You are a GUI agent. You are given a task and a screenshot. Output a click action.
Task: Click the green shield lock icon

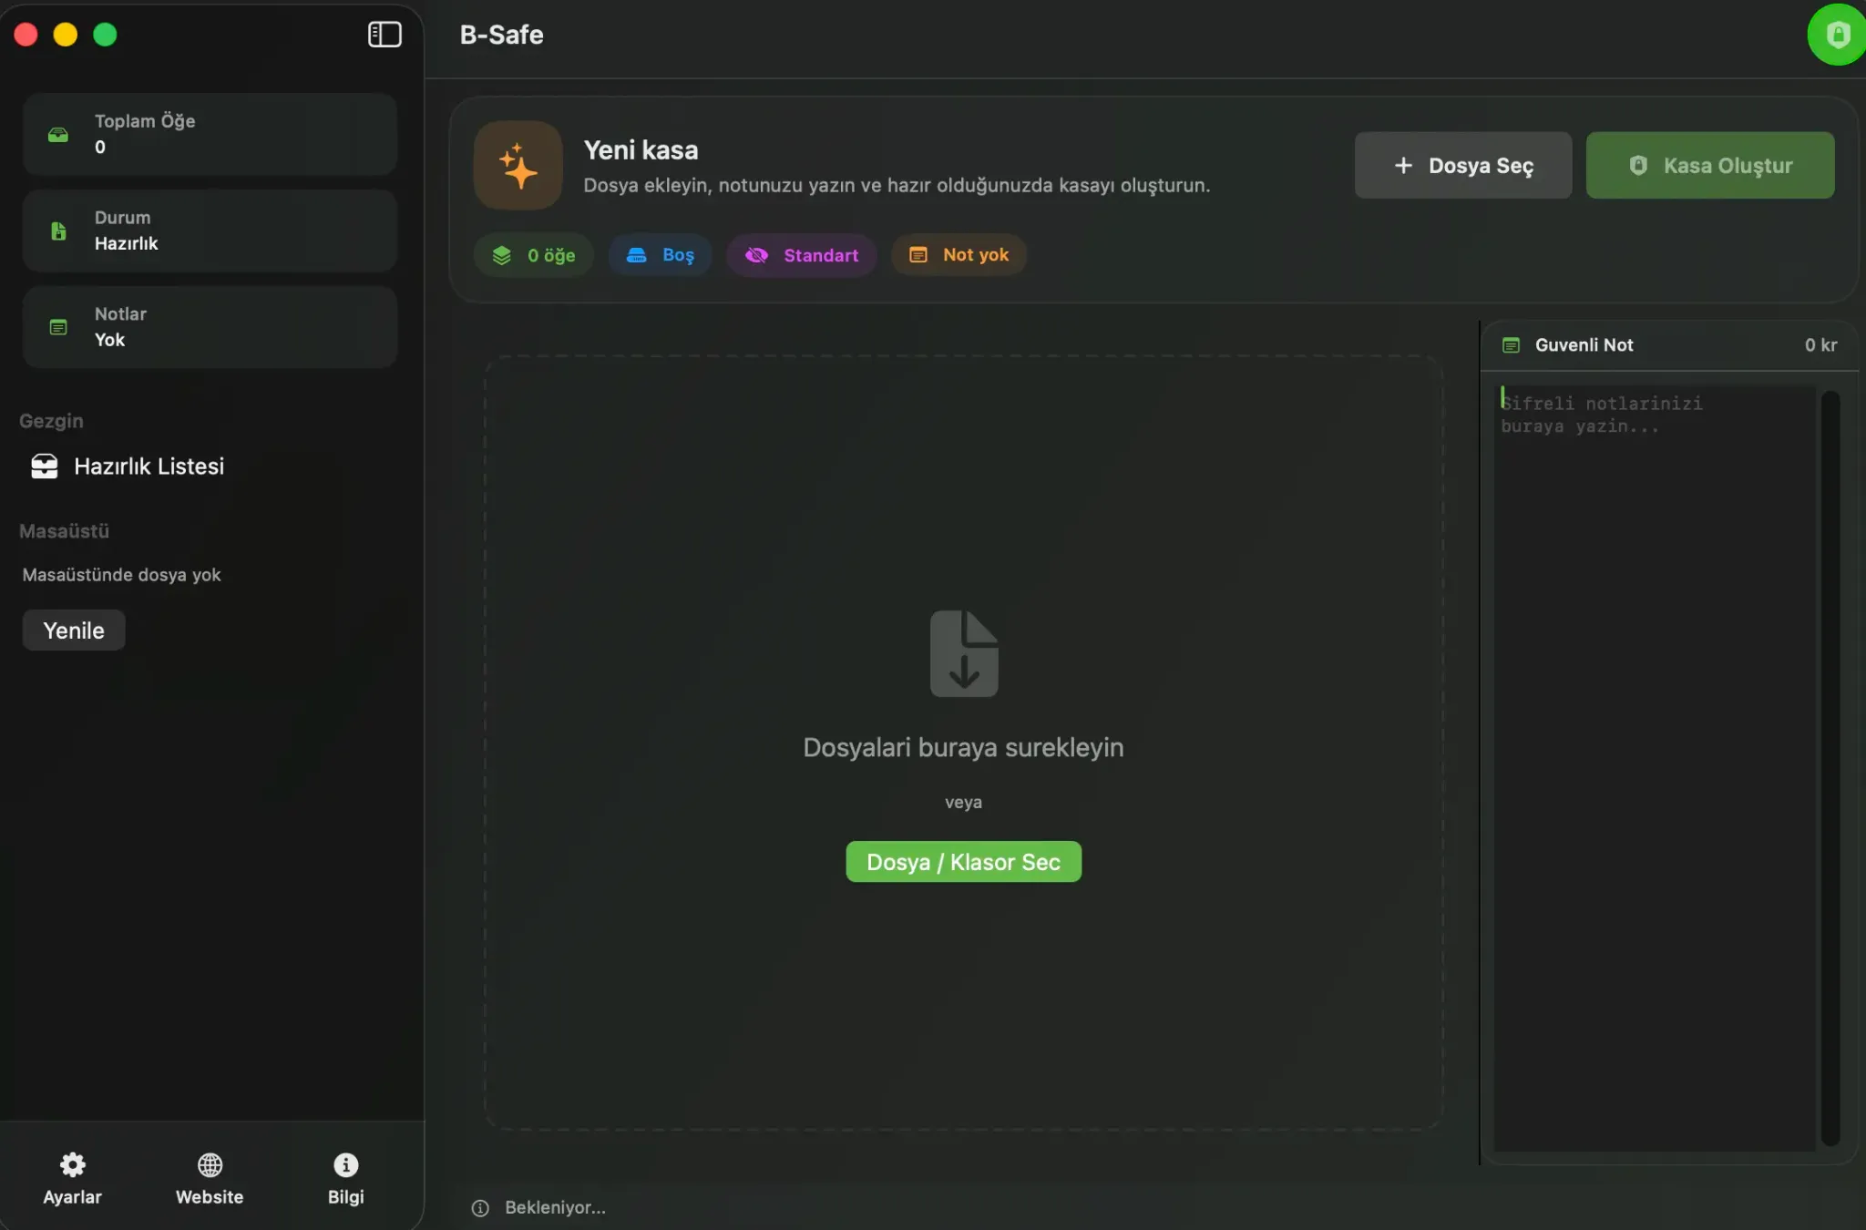point(1837,35)
